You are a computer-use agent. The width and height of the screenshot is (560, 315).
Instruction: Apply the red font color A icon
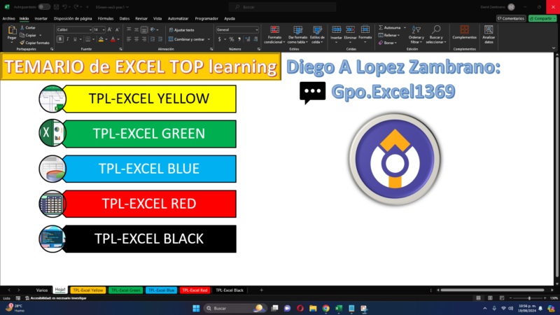point(113,39)
